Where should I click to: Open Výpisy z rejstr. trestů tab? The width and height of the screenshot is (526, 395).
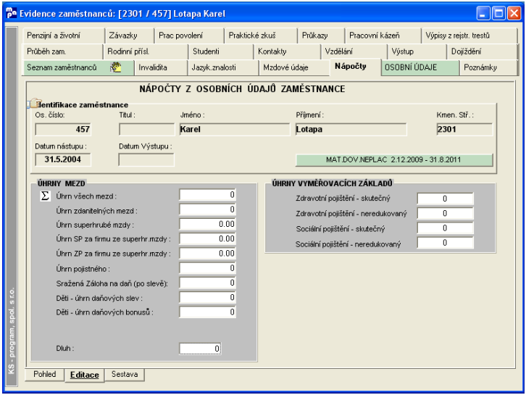469,36
